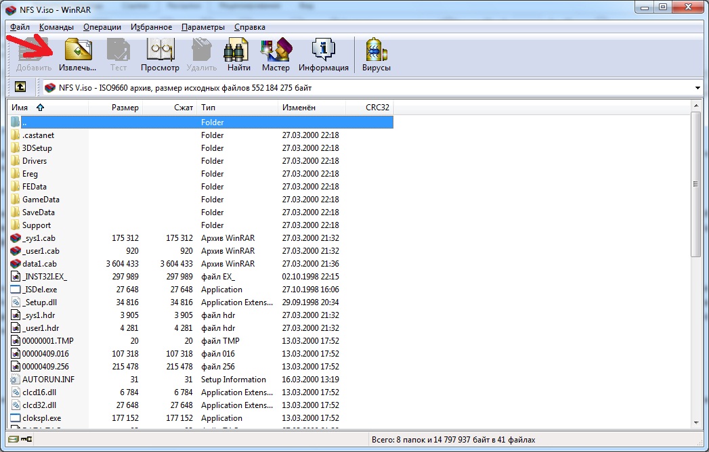Select the _sys1.cab archive icon
Viewport: 709px width, 452px height.
(16, 238)
